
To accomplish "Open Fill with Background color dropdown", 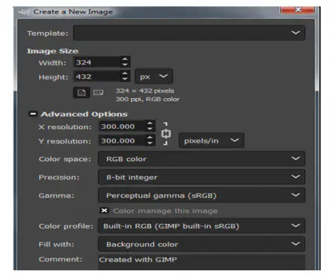I will (201, 244).
